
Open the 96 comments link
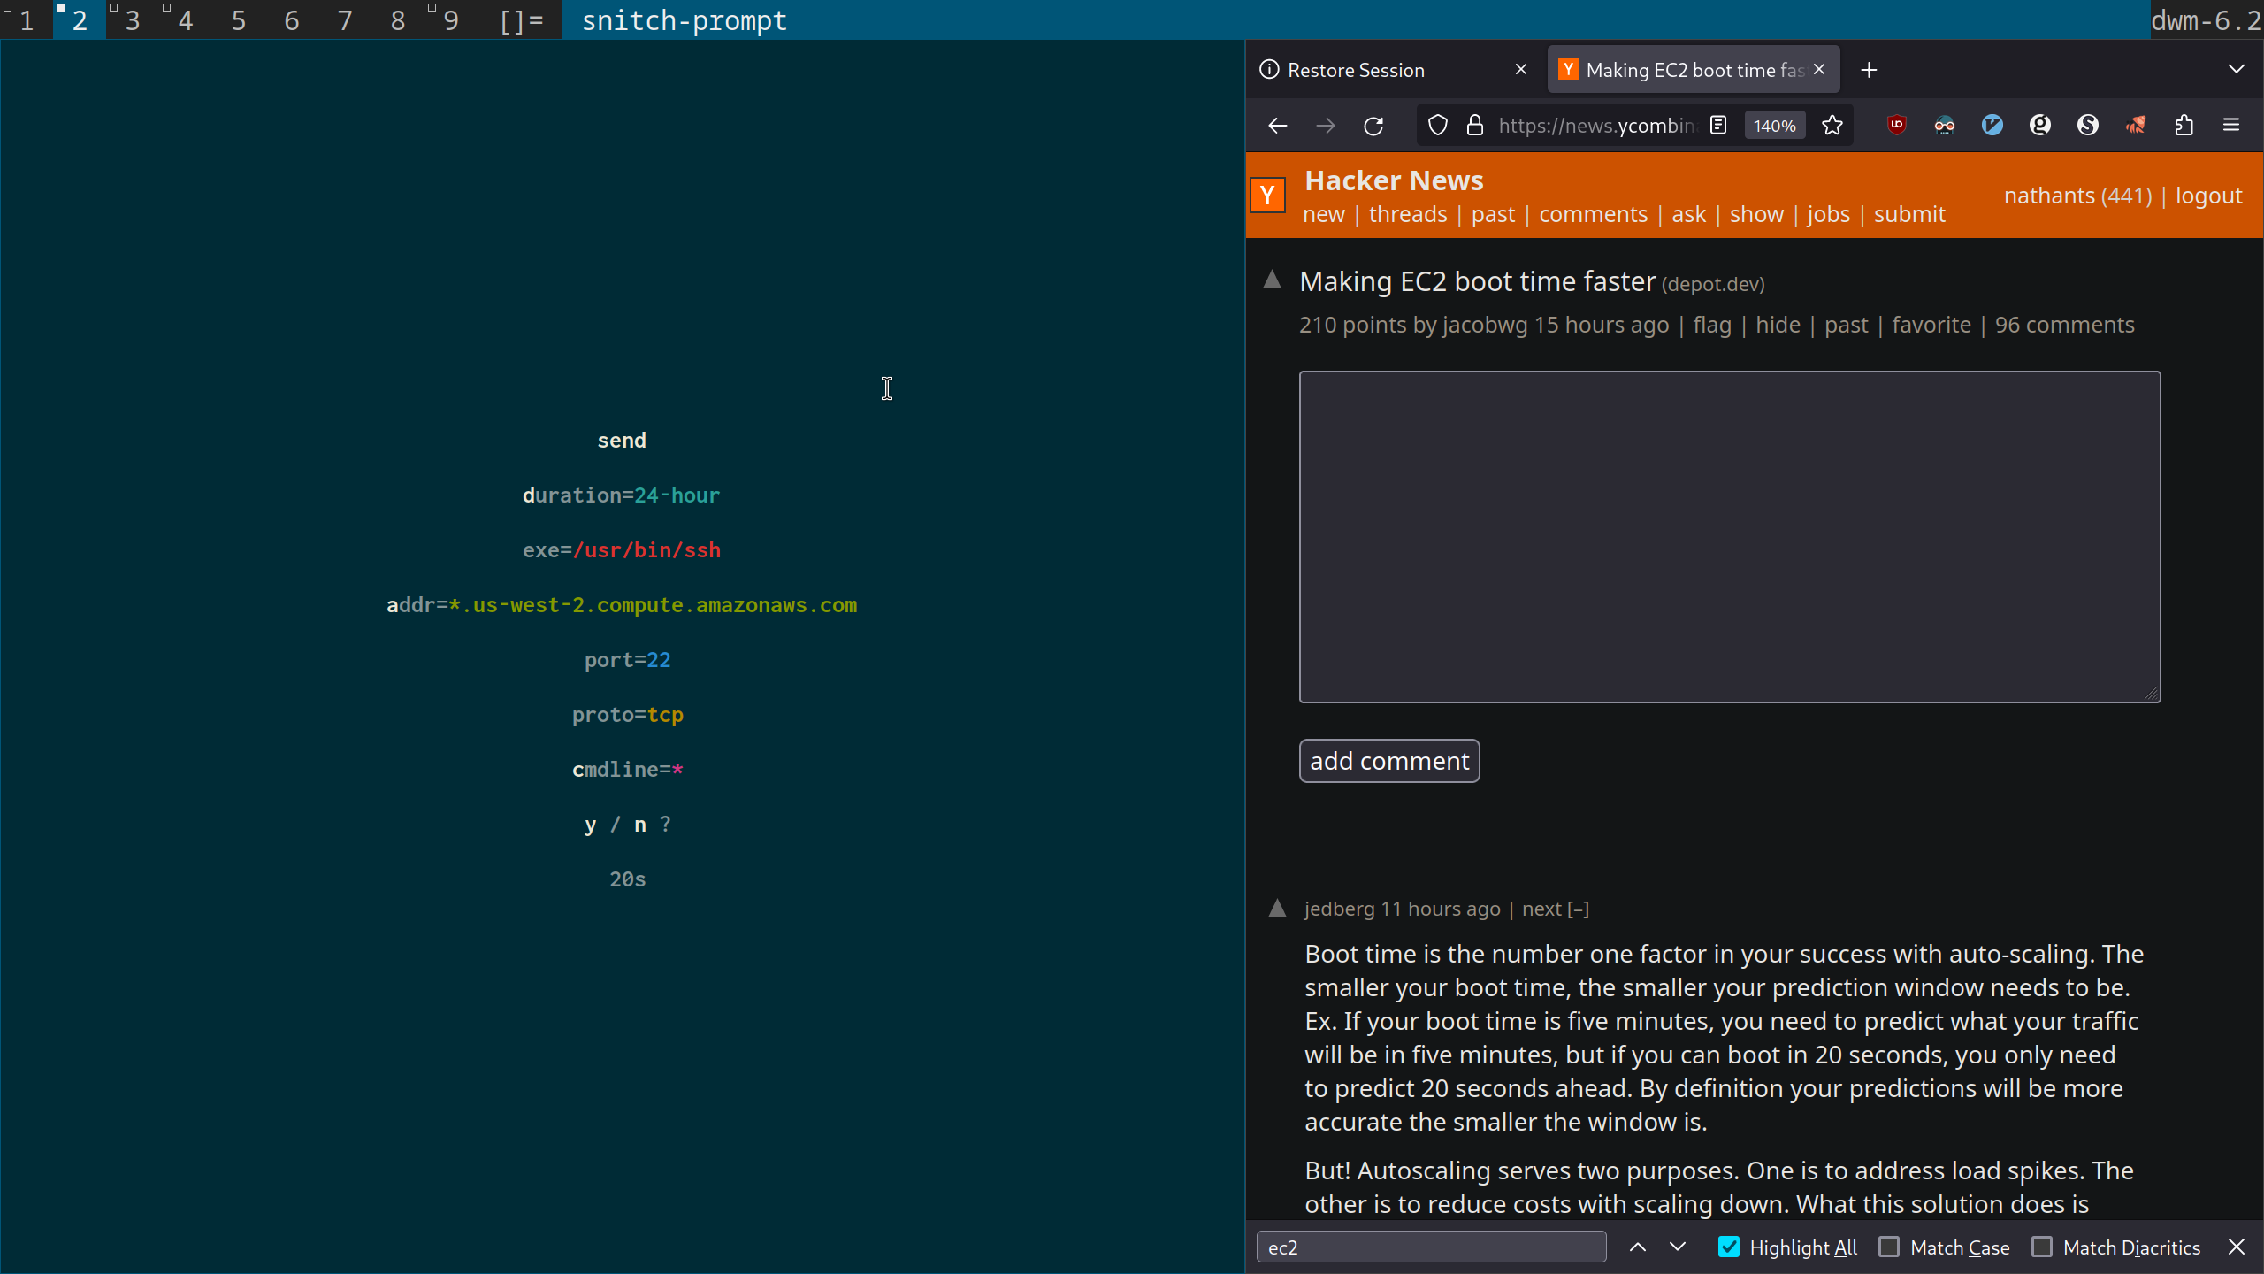pos(2064,325)
